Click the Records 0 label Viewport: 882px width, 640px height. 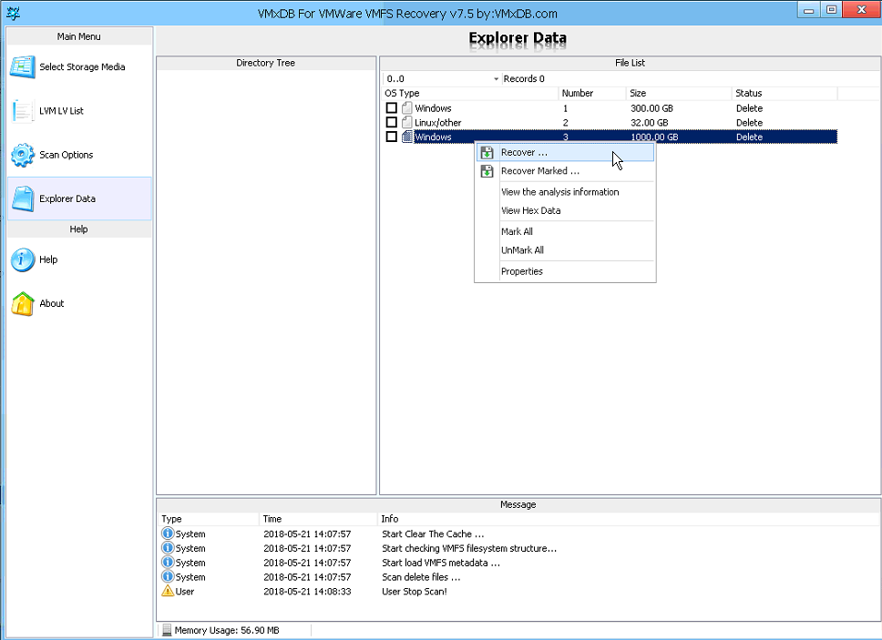pos(524,78)
